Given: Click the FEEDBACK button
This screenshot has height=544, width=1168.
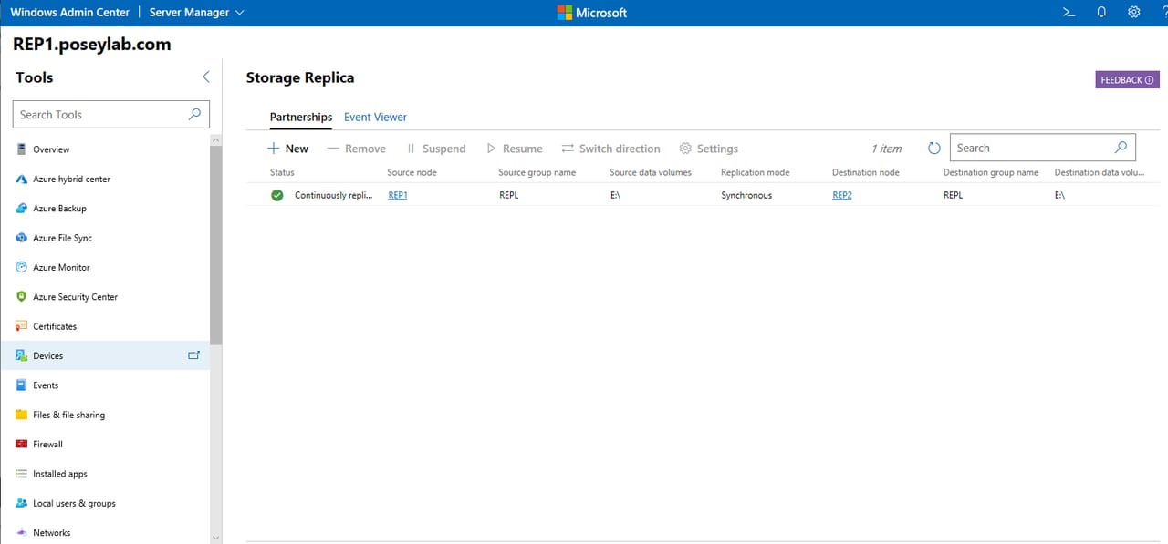Looking at the screenshot, I should (1126, 79).
